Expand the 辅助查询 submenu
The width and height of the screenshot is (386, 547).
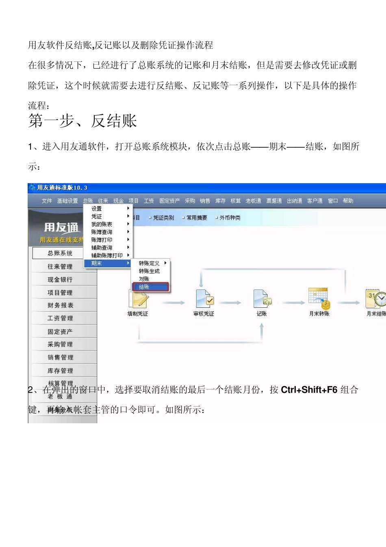click(107, 248)
